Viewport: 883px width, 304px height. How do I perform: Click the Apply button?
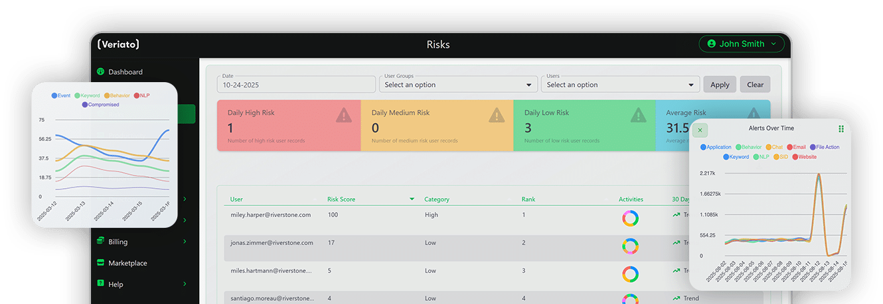pyautogui.click(x=720, y=84)
